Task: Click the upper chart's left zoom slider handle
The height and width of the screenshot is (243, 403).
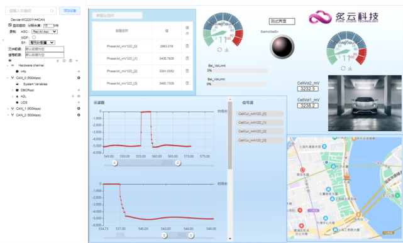Action: tap(114, 163)
